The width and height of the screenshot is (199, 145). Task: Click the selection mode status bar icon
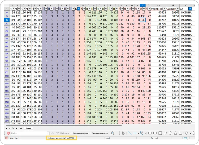pyautogui.click(x=186, y=138)
